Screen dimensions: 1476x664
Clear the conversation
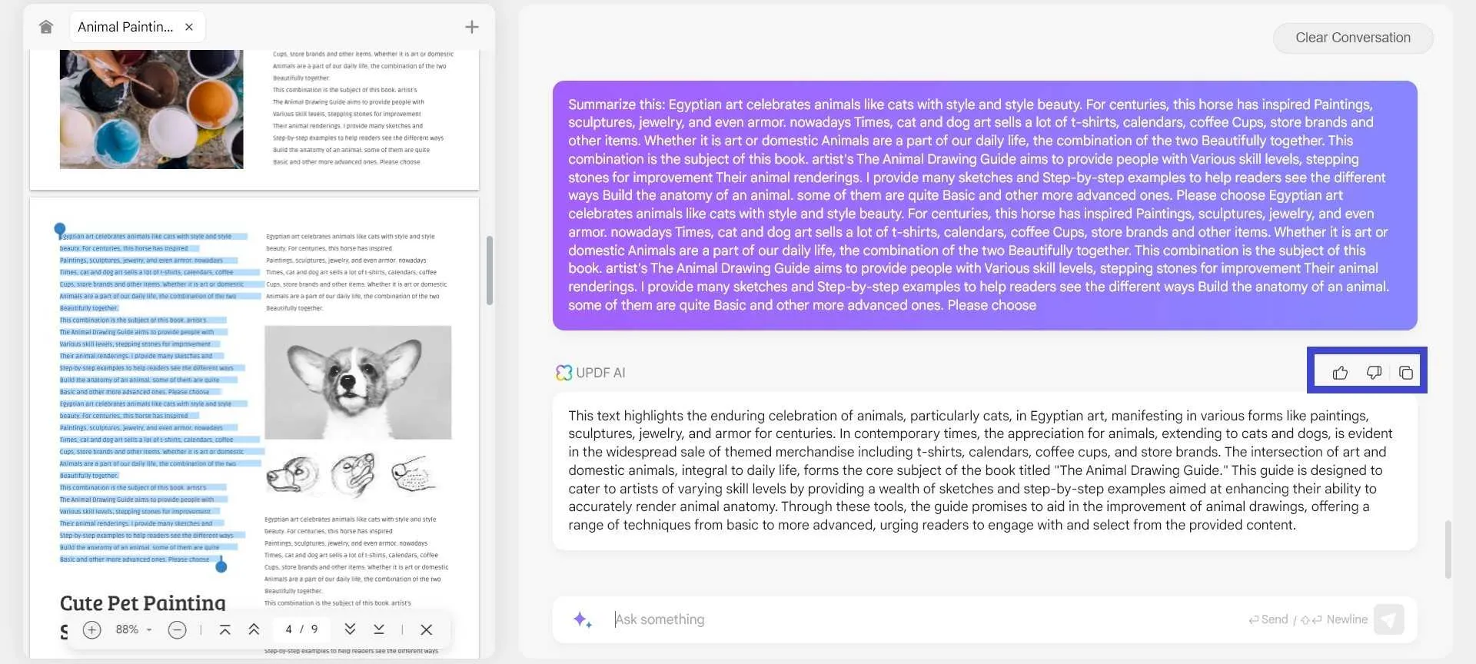pyautogui.click(x=1353, y=38)
